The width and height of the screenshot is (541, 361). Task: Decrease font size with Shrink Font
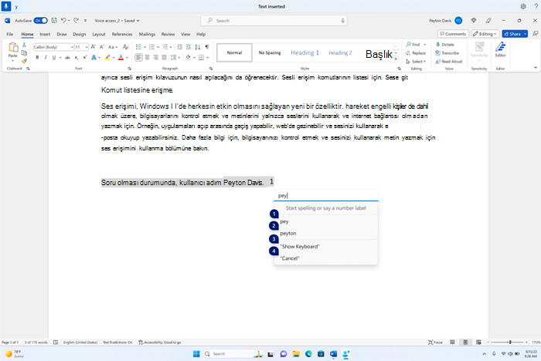point(102,47)
